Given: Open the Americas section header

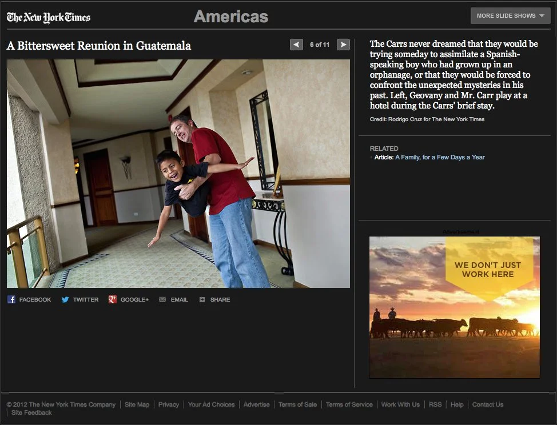Looking at the screenshot, I should (231, 17).
